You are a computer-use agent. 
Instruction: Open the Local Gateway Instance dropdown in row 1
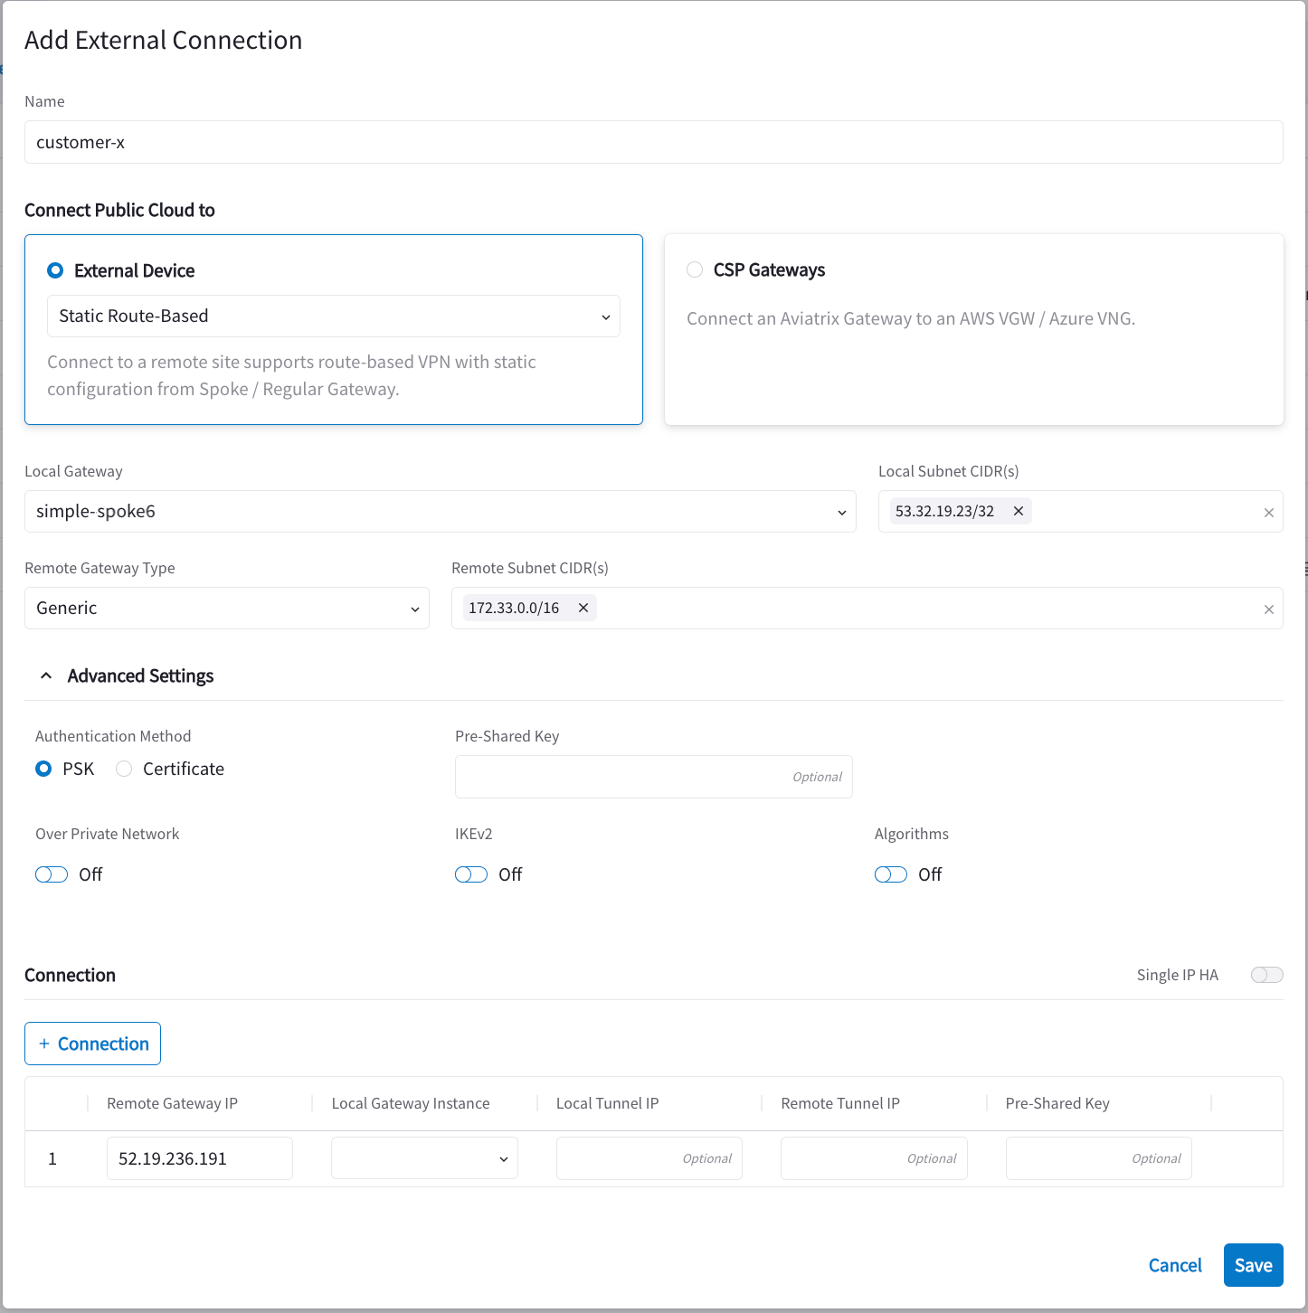[423, 1157]
